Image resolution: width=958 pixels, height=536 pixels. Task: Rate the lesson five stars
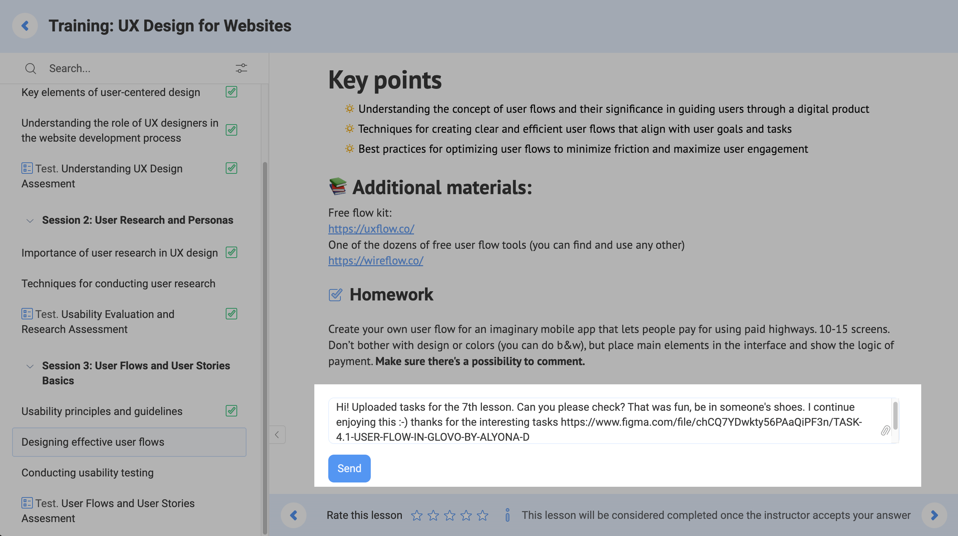(482, 516)
